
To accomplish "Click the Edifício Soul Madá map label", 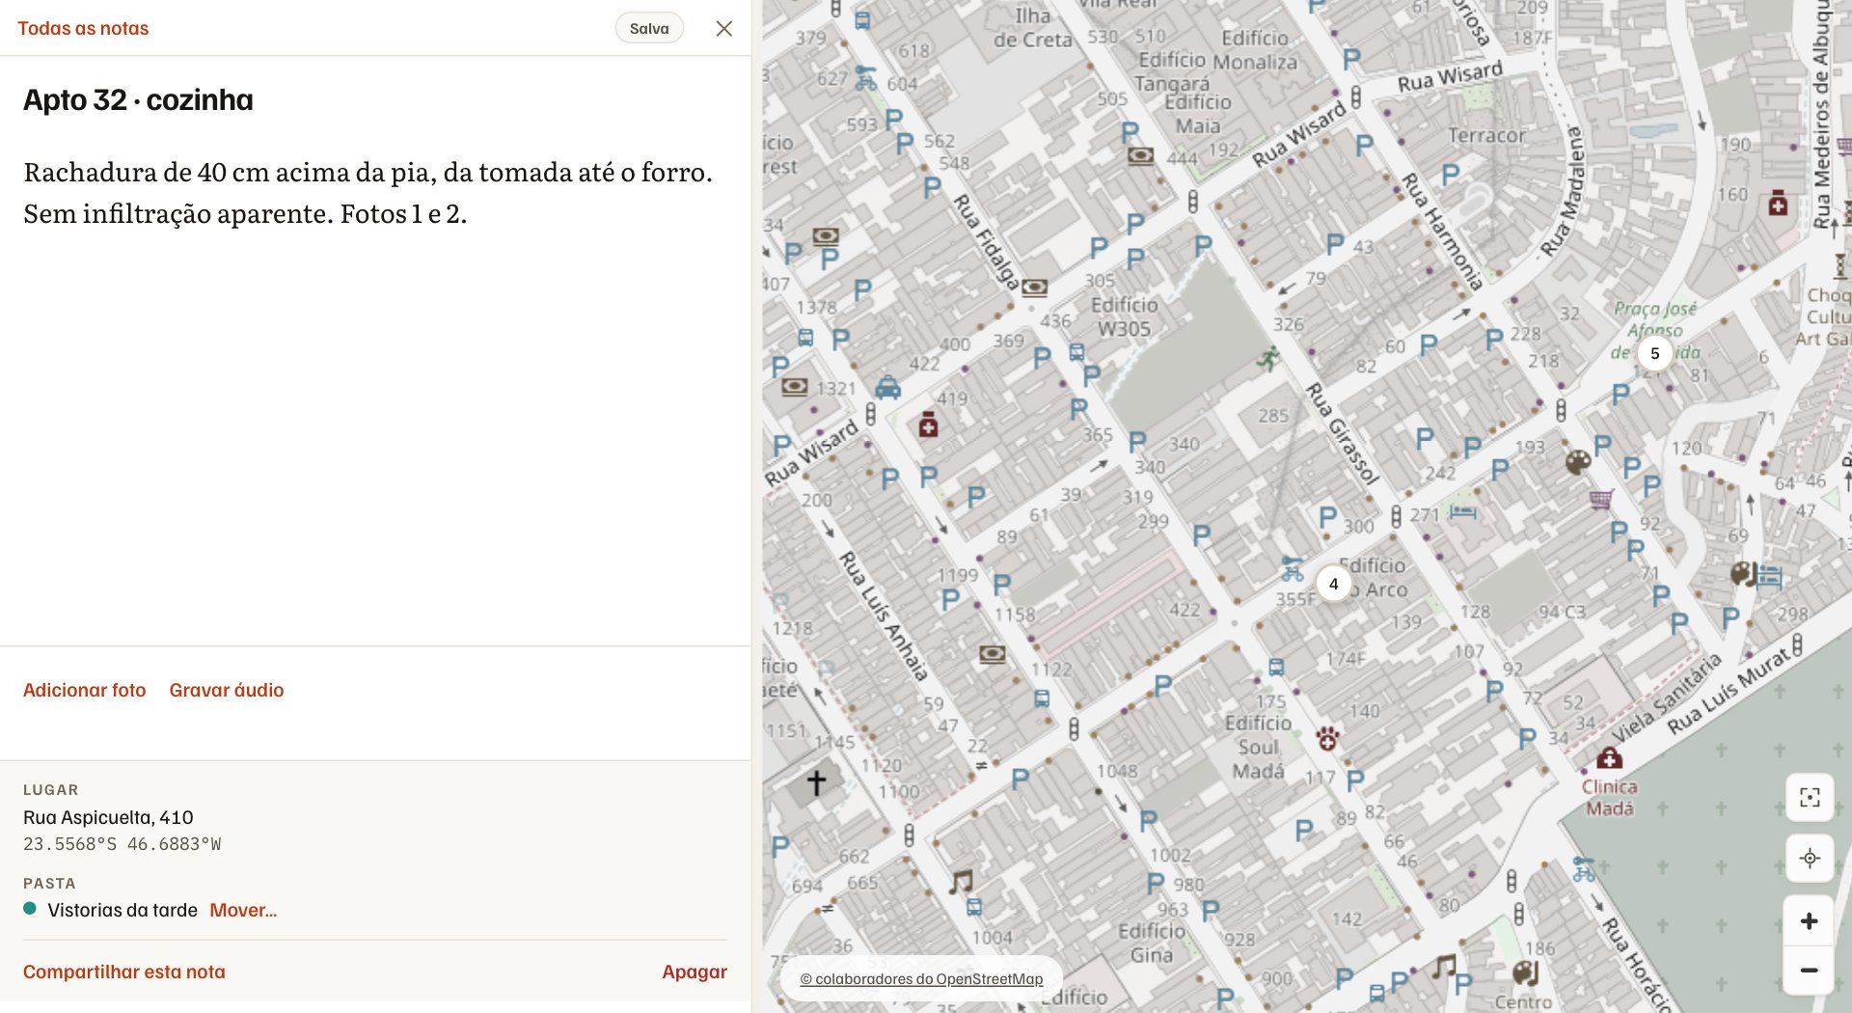I will 1258,748.
